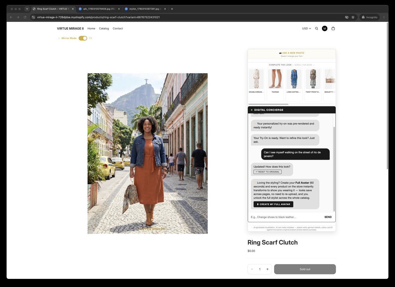Click the VIRTUE MIRAGE II logo

[70, 28]
